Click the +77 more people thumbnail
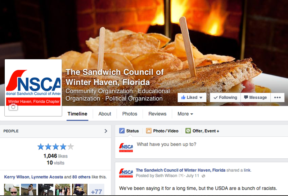Screen dimensions: 288x196 click(x=96, y=190)
